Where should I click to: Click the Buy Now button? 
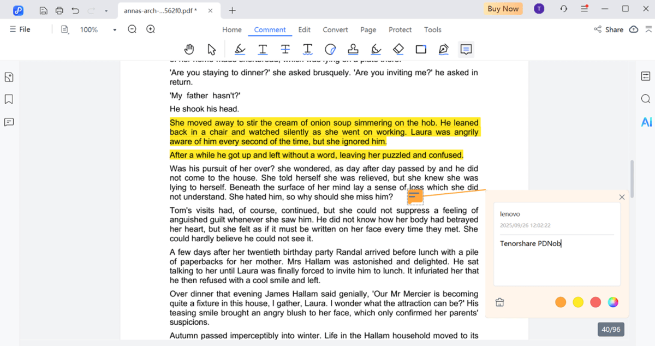(502, 9)
